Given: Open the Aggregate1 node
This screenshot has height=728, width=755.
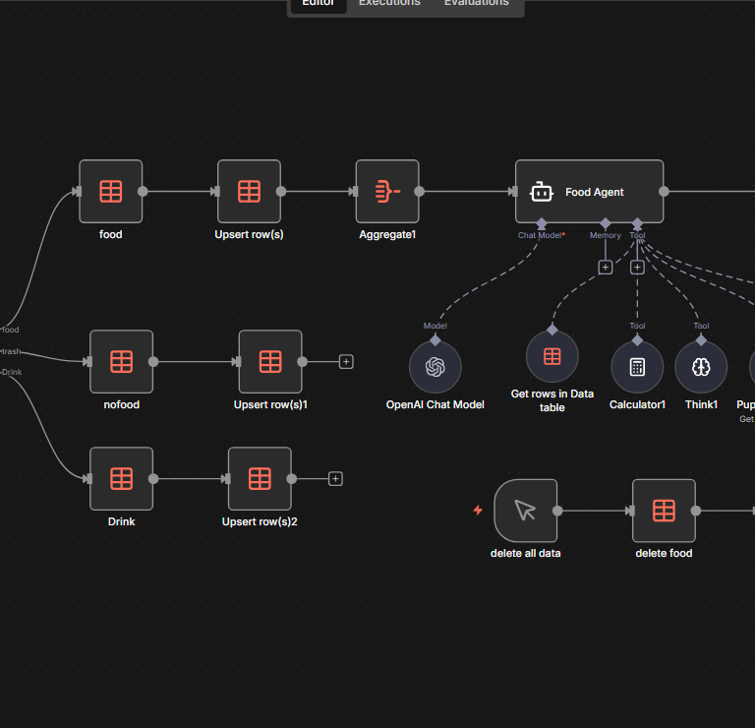Looking at the screenshot, I should 387,192.
